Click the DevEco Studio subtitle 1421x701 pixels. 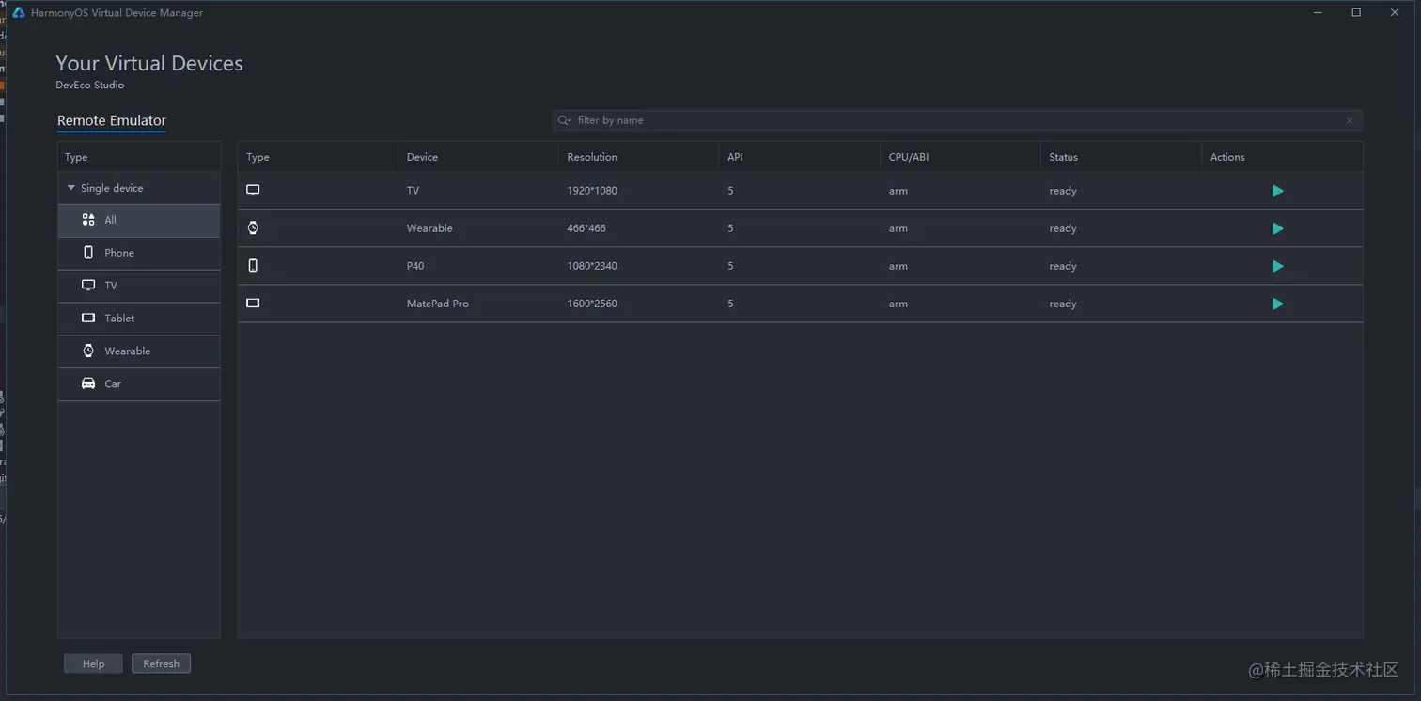tap(90, 85)
